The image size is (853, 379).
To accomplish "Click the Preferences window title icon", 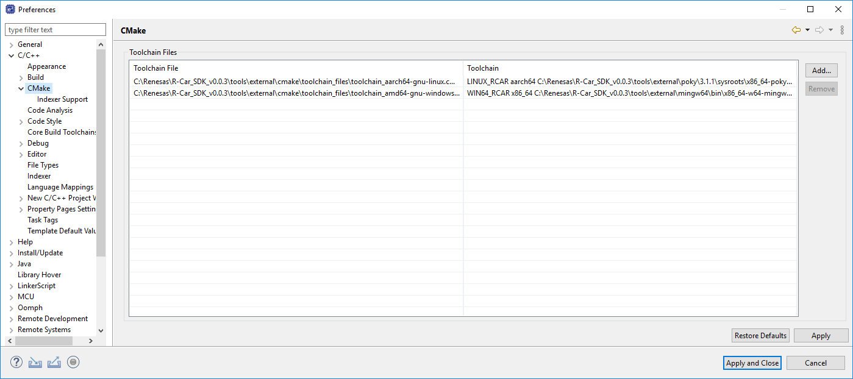I will point(10,9).
